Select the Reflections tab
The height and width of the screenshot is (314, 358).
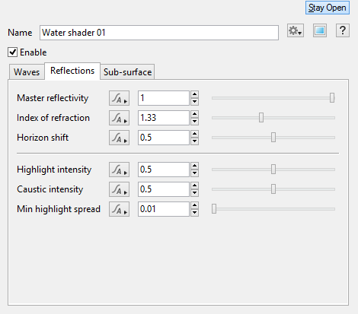coord(72,71)
